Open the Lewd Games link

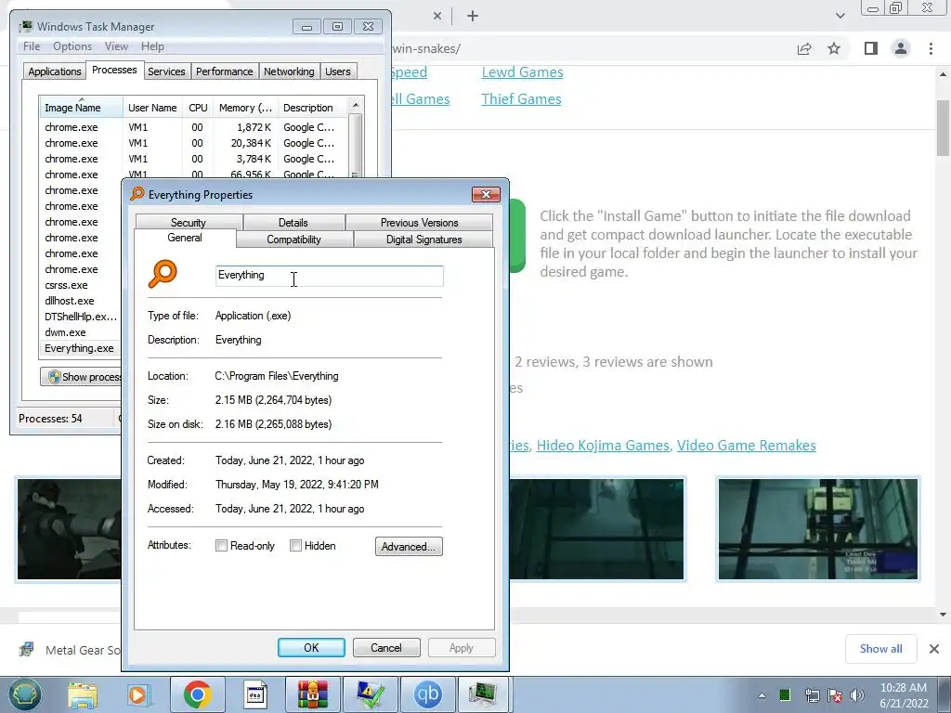522,72
